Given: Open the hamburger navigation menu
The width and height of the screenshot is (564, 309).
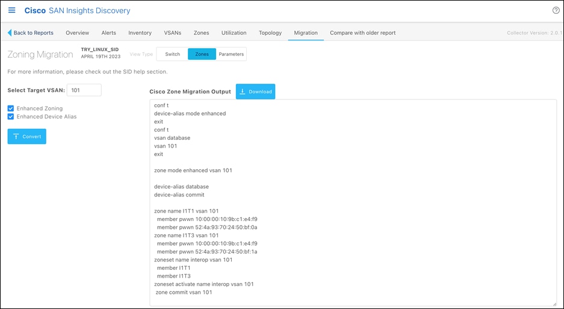Looking at the screenshot, I should (x=12, y=10).
